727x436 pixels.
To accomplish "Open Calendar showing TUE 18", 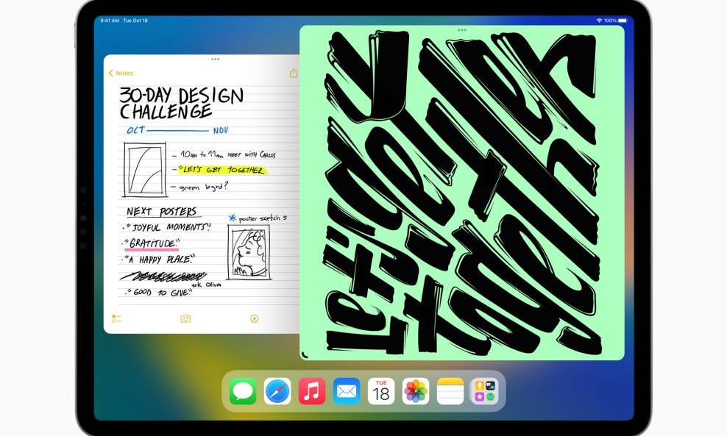I will click(x=381, y=391).
